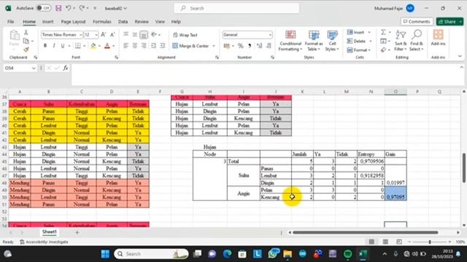Toggle Wrap Text
The width and height of the screenshot is (467, 262).
click(185, 35)
